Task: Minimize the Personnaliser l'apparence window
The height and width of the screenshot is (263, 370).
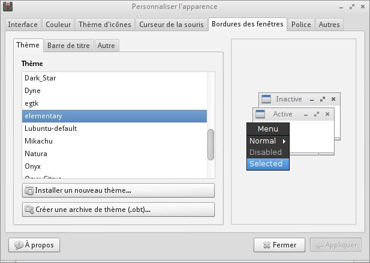Action: tap(341, 7)
